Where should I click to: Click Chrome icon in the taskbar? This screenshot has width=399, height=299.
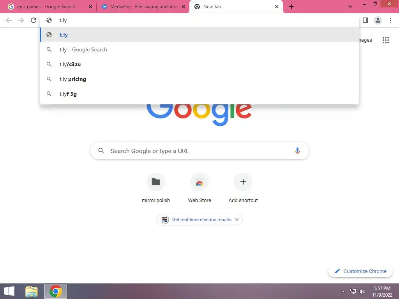pyautogui.click(x=56, y=291)
